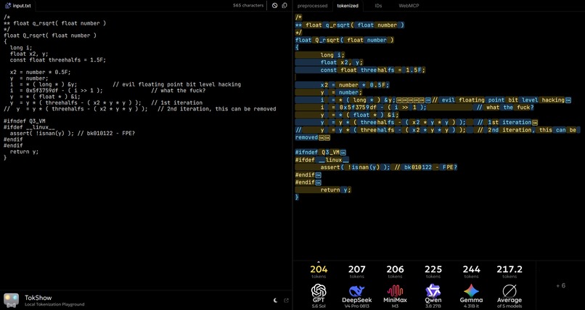
Task: Click the 'Qwen 3.8 27B' model label
Action: (x=433, y=303)
